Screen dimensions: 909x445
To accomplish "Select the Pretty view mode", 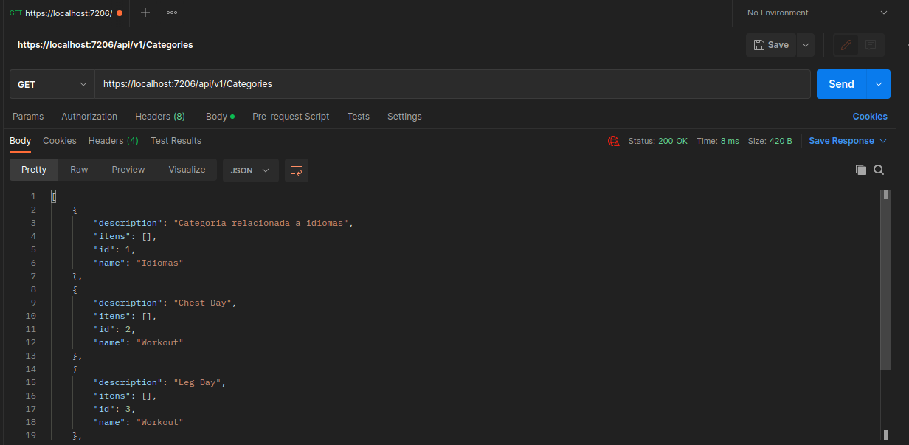I will pyautogui.click(x=34, y=170).
